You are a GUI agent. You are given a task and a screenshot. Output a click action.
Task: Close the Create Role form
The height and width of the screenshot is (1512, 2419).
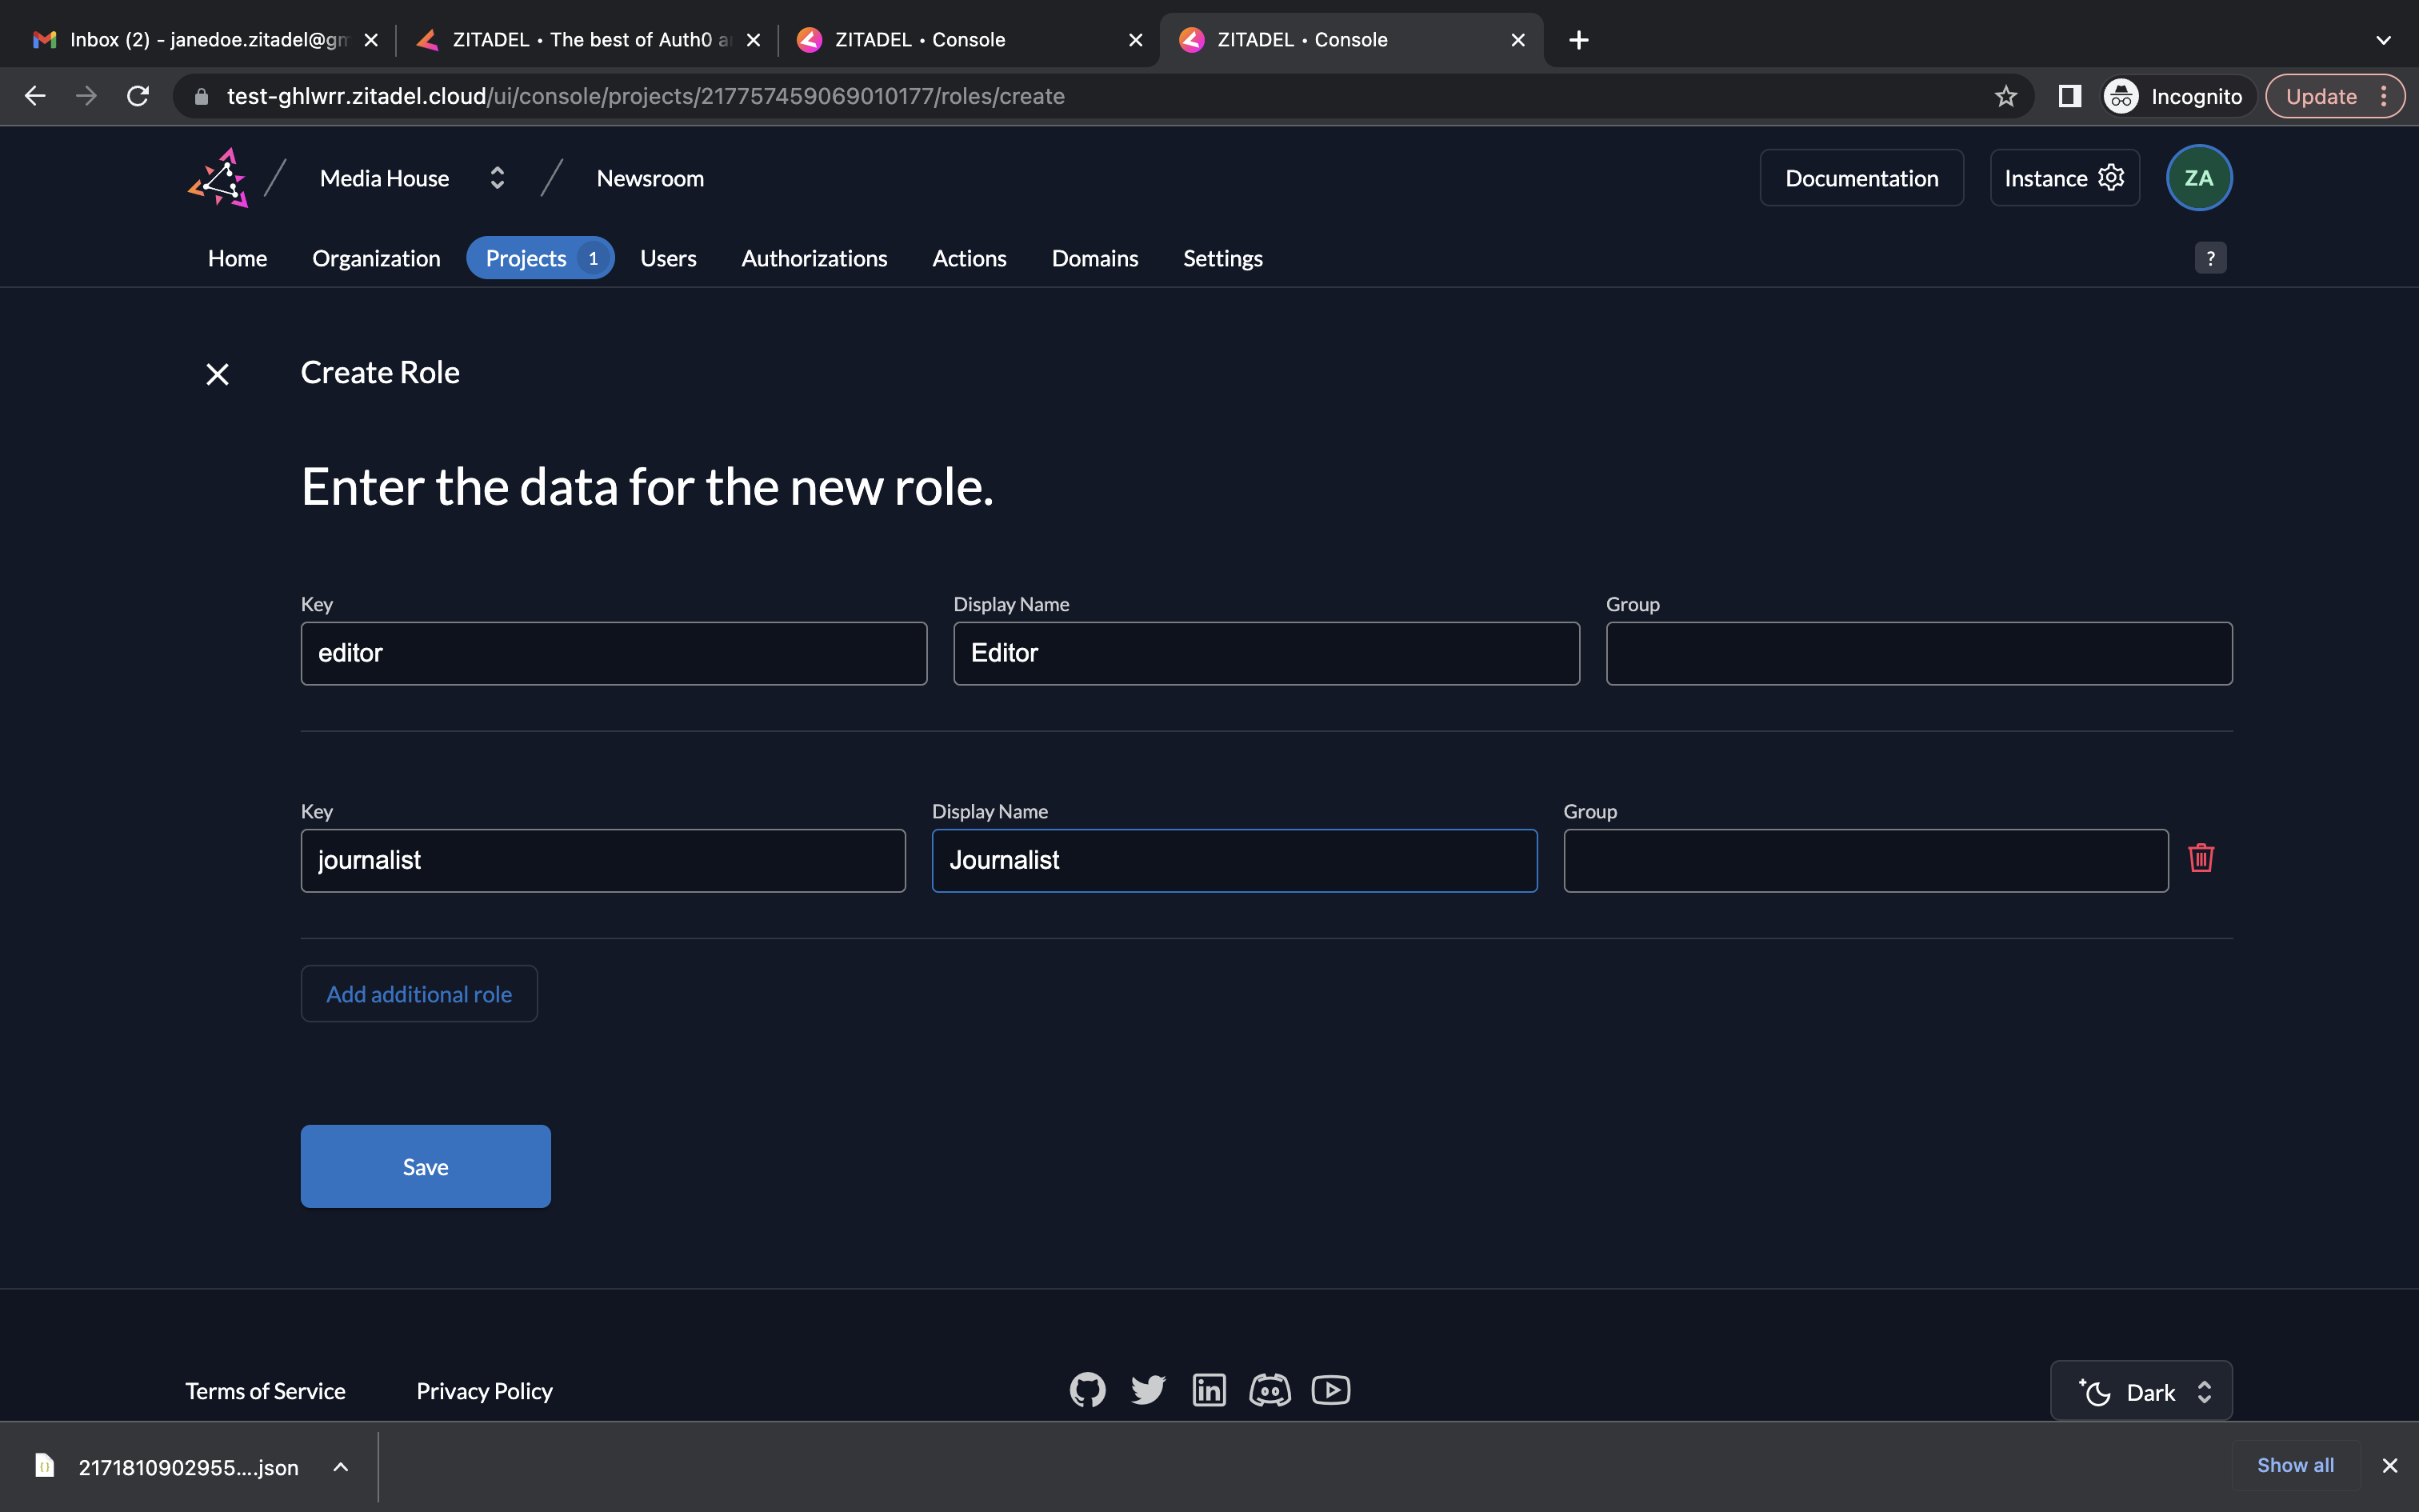pos(217,374)
